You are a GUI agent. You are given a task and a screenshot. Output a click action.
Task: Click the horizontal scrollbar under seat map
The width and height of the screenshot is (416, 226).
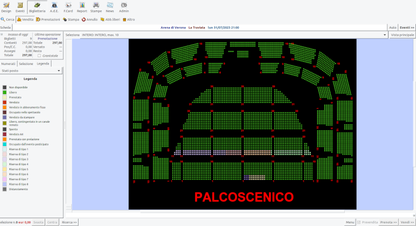242,212
